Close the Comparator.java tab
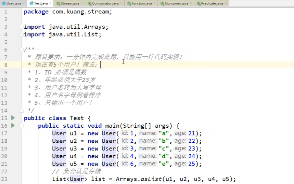 click(121, 3)
